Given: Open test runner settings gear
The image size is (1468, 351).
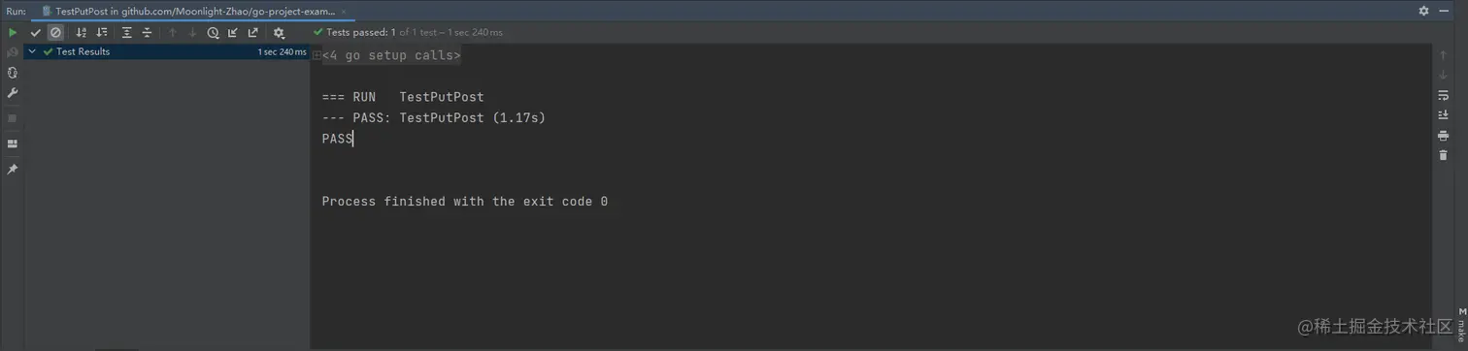Looking at the screenshot, I should (279, 33).
